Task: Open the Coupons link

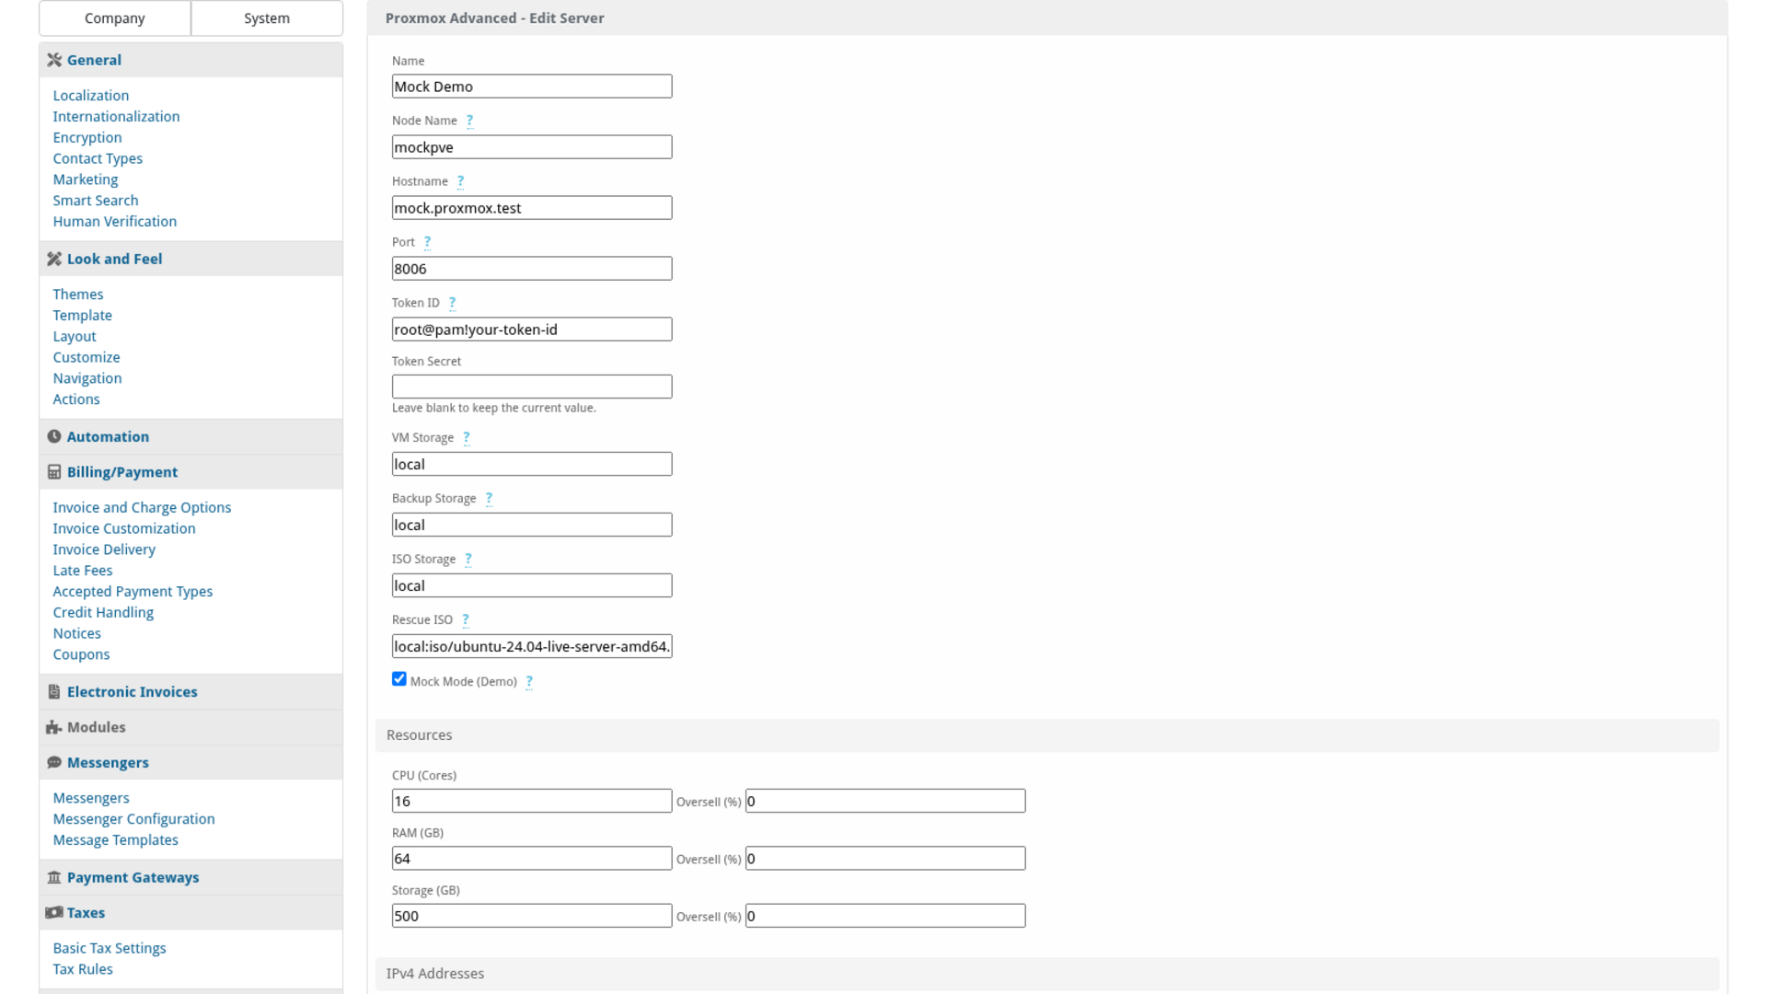Action: [x=81, y=655]
